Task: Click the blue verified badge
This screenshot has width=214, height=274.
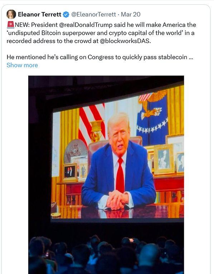Action: point(66,15)
